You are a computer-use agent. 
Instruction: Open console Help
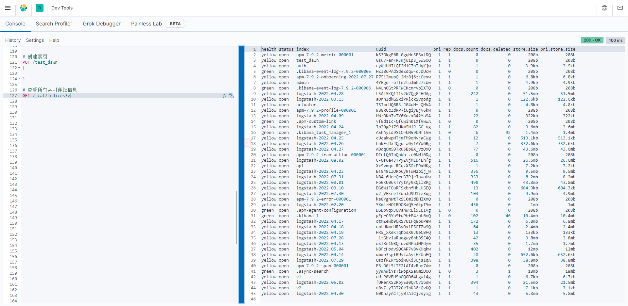pos(54,40)
